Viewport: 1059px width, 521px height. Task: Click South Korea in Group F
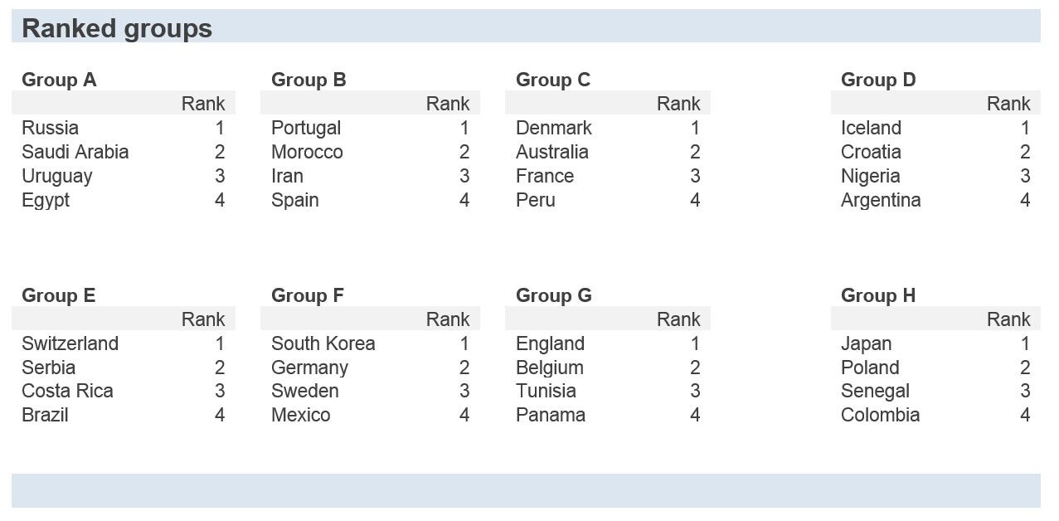323,343
